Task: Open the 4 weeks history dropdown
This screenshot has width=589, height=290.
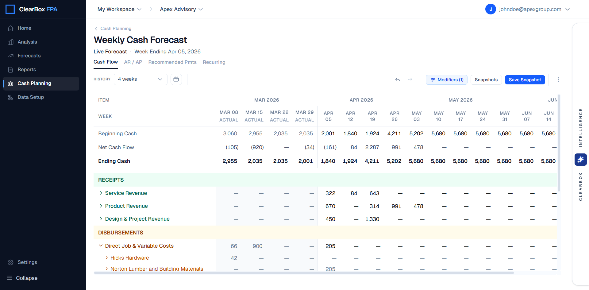Action: [x=141, y=79]
